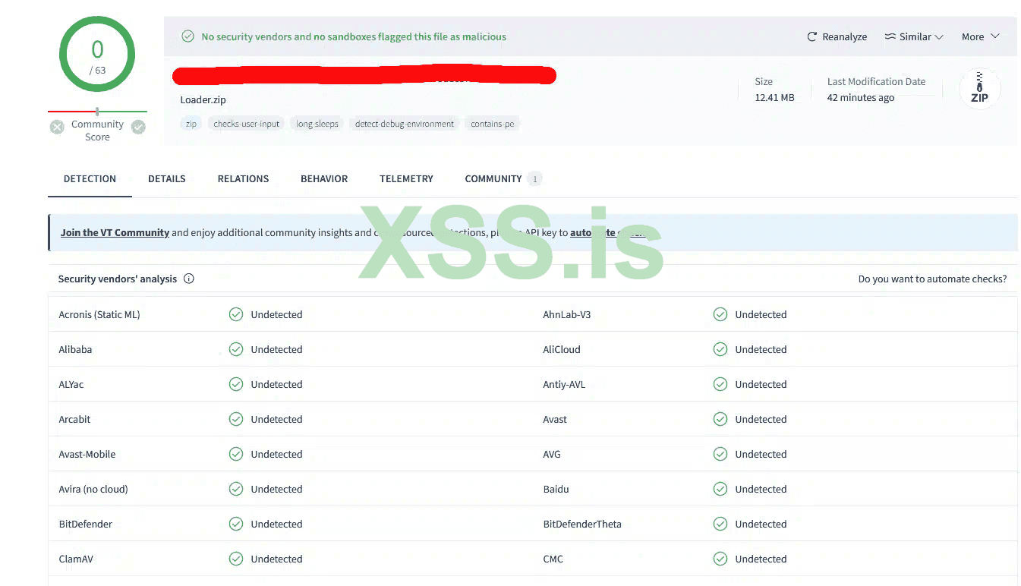Click the Undetected check icon for Baidu
1021x586 pixels.
tap(720, 489)
